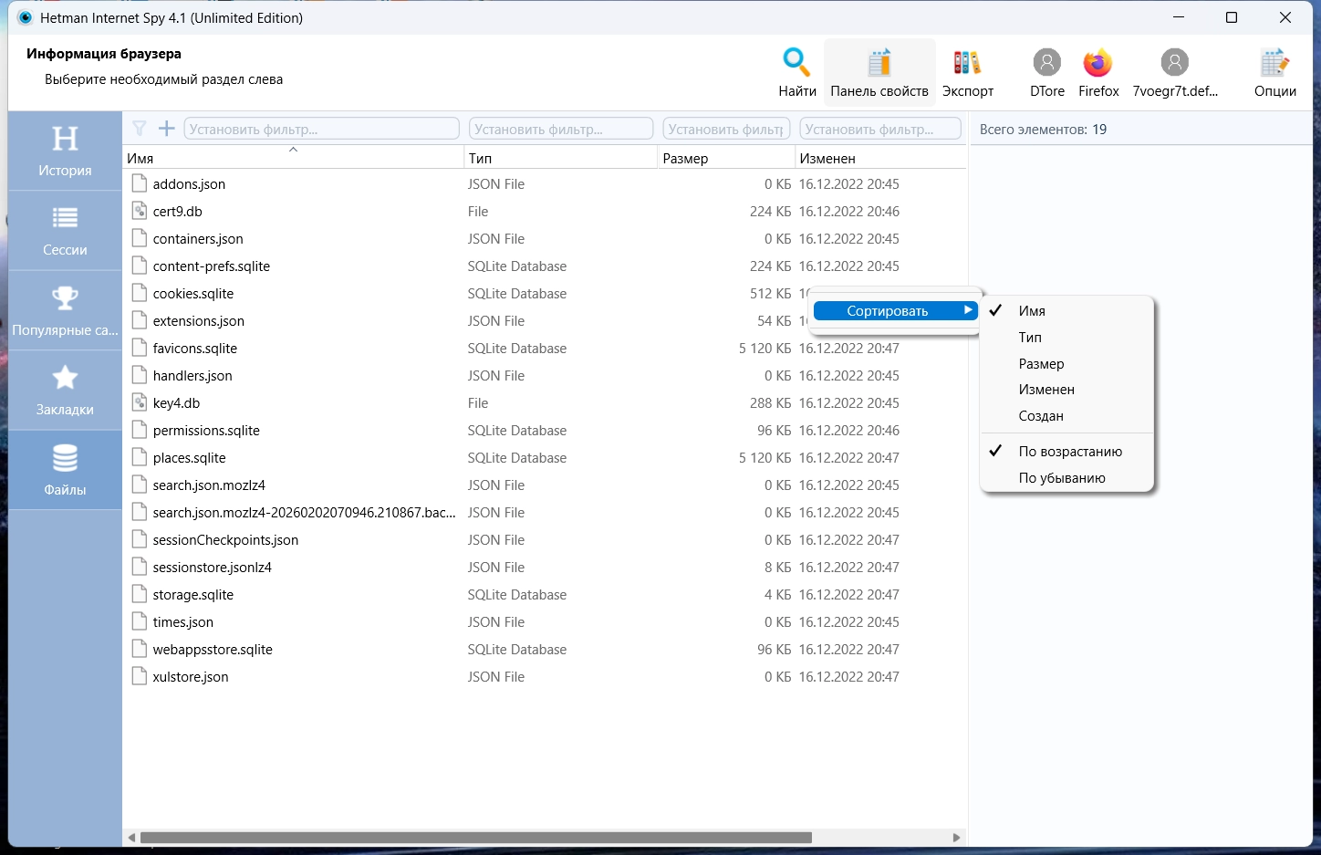Show Popular sites trophy section
This screenshot has width=1321, height=855.
(x=65, y=310)
